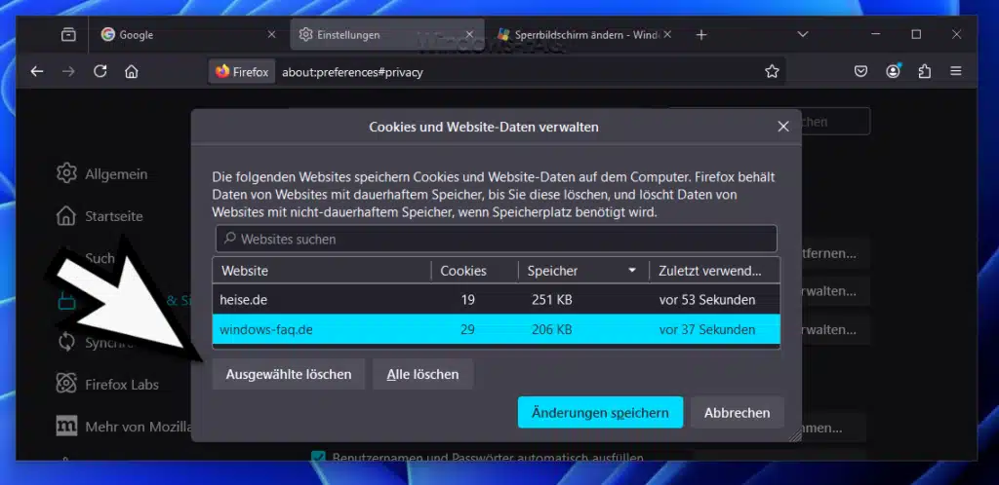The width and height of the screenshot is (999, 485).
Task: Sort by Zuletzt verwendet column header
Action: point(714,271)
